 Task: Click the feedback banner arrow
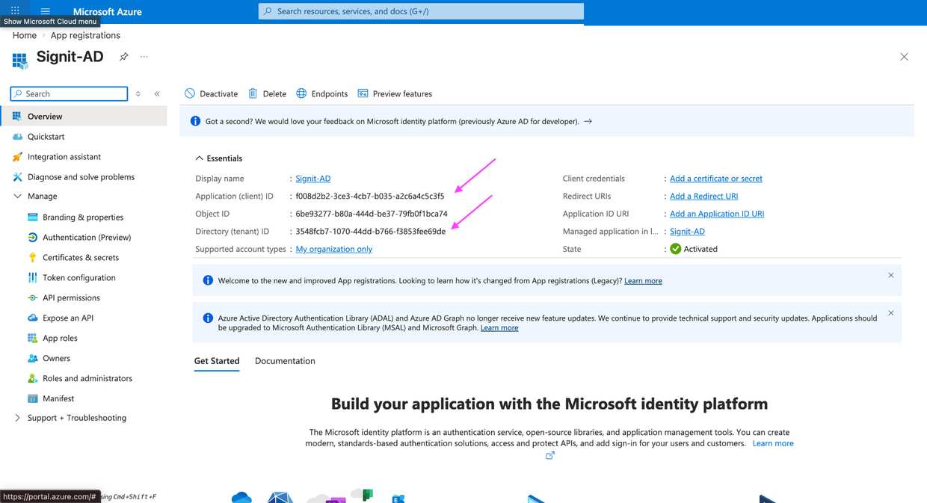[x=588, y=121]
